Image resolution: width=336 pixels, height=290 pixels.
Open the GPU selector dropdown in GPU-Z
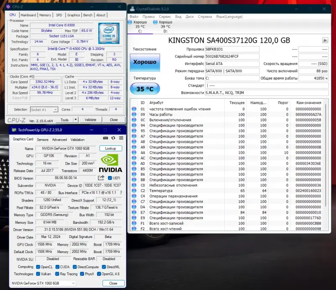[43, 283]
